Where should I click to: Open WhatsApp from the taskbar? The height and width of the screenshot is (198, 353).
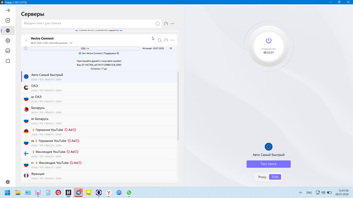coord(129,193)
